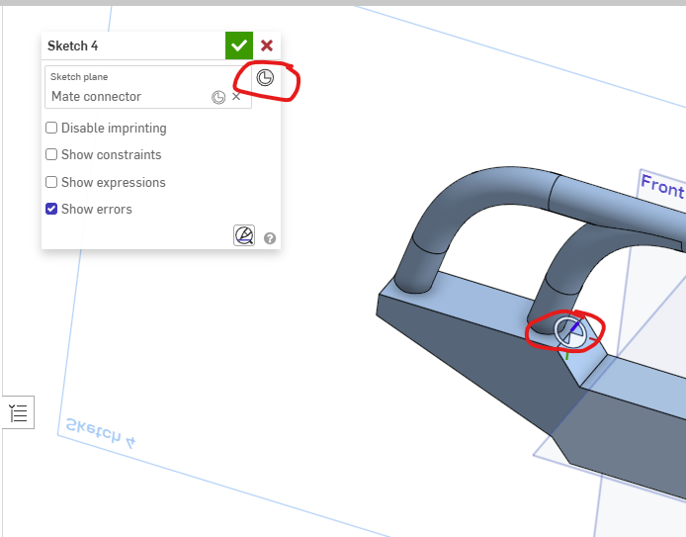Click the small mate connector icon inside the Sketch plane field
This screenshot has width=686, height=537.
coord(218,97)
